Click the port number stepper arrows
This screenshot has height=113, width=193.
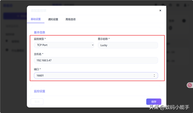pos(154,76)
